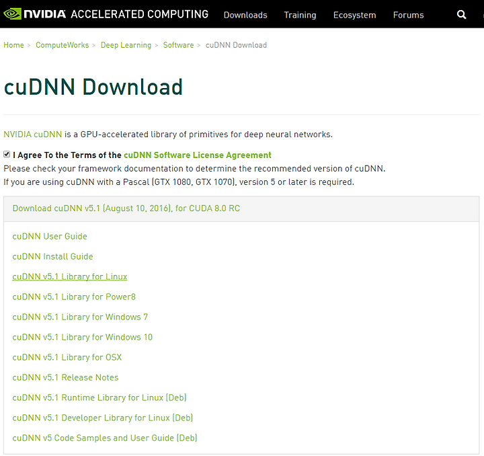
Task: Click the cuDNN Download breadcrumb text
Action: (x=236, y=45)
